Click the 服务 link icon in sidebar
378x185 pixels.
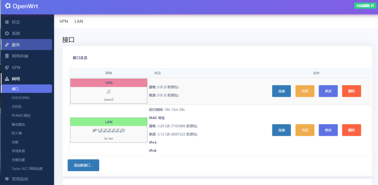tap(7, 45)
